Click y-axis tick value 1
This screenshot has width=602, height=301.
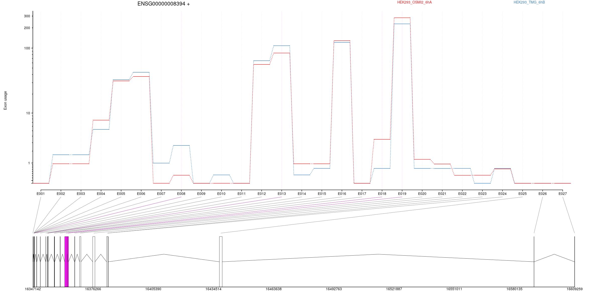[29, 163]
